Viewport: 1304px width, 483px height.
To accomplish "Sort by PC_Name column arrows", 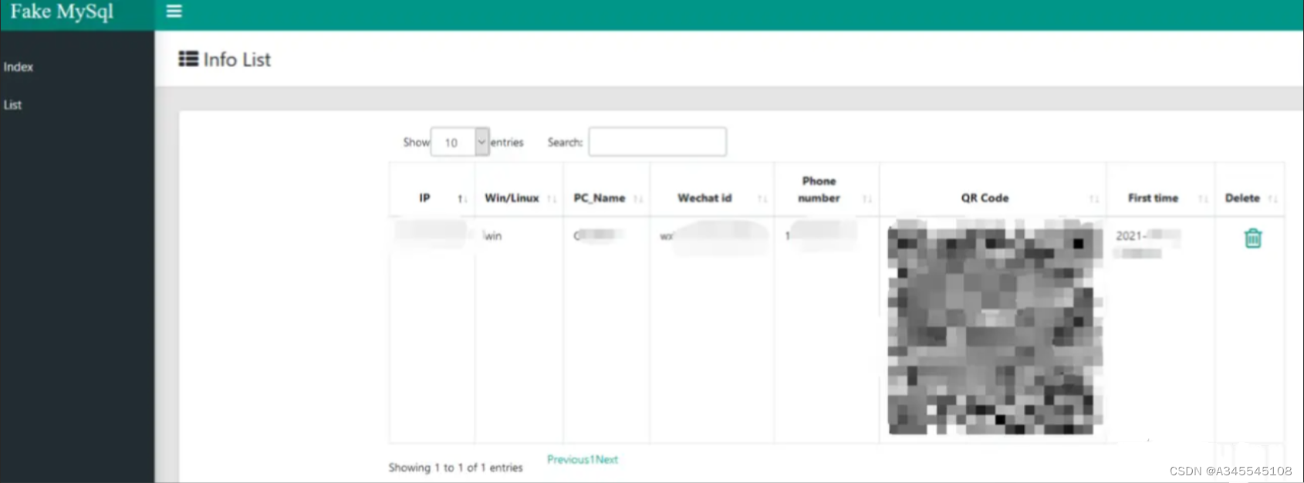I will (638, 199).
